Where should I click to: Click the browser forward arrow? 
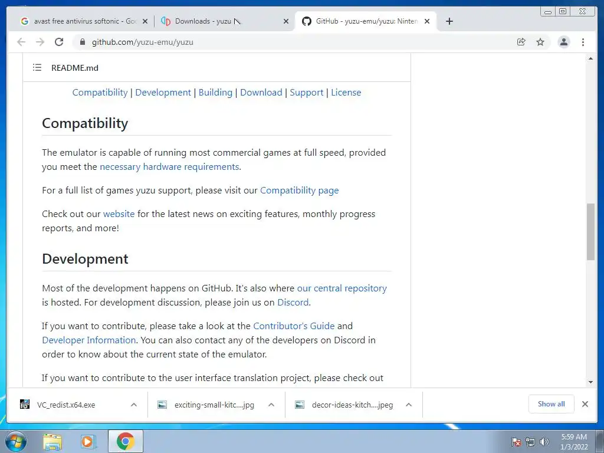tap(40, 42)
